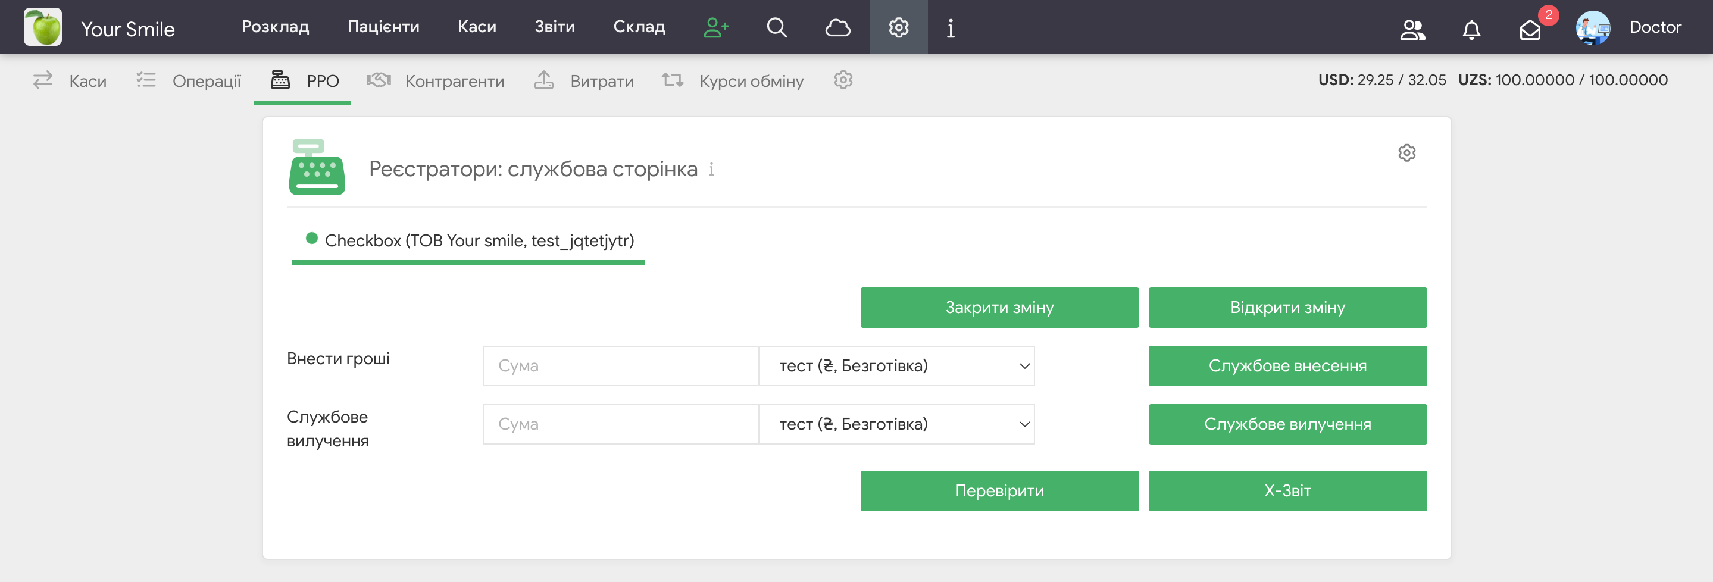The image size is (1713, 582).
Task: Click the USD exchange rate text
Action: [x=1382, y=80]
